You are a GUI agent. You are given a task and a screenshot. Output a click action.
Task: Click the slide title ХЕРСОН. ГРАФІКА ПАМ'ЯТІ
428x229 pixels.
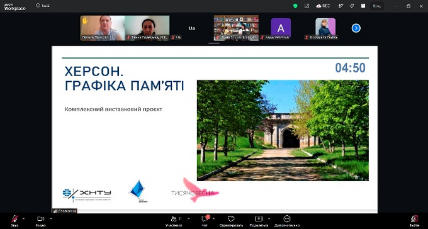[124, 79]
